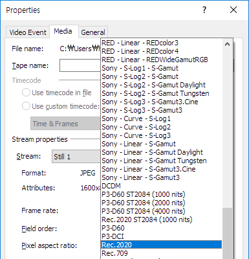
Task: Select the DCDM color space
Action: click(161, 186)
